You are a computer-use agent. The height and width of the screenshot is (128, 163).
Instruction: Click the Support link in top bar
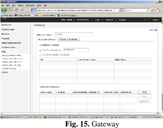click(x=109, y=20)
